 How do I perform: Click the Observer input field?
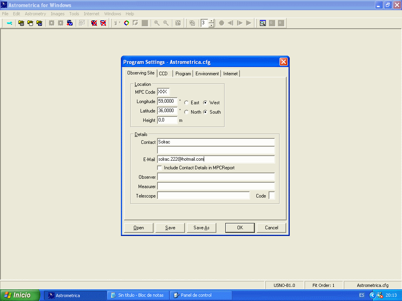[x=216, y=177]
